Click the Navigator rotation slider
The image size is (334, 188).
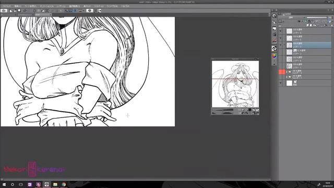click(x=223, y=113)
